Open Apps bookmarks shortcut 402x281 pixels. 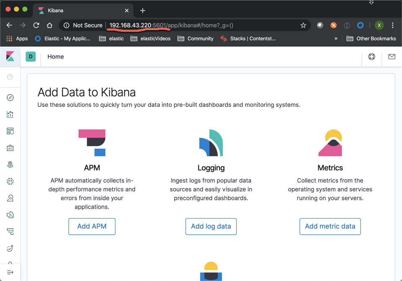click(x=17, y=39)
